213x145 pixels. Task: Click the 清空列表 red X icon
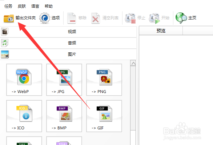(x=96, y=18)
